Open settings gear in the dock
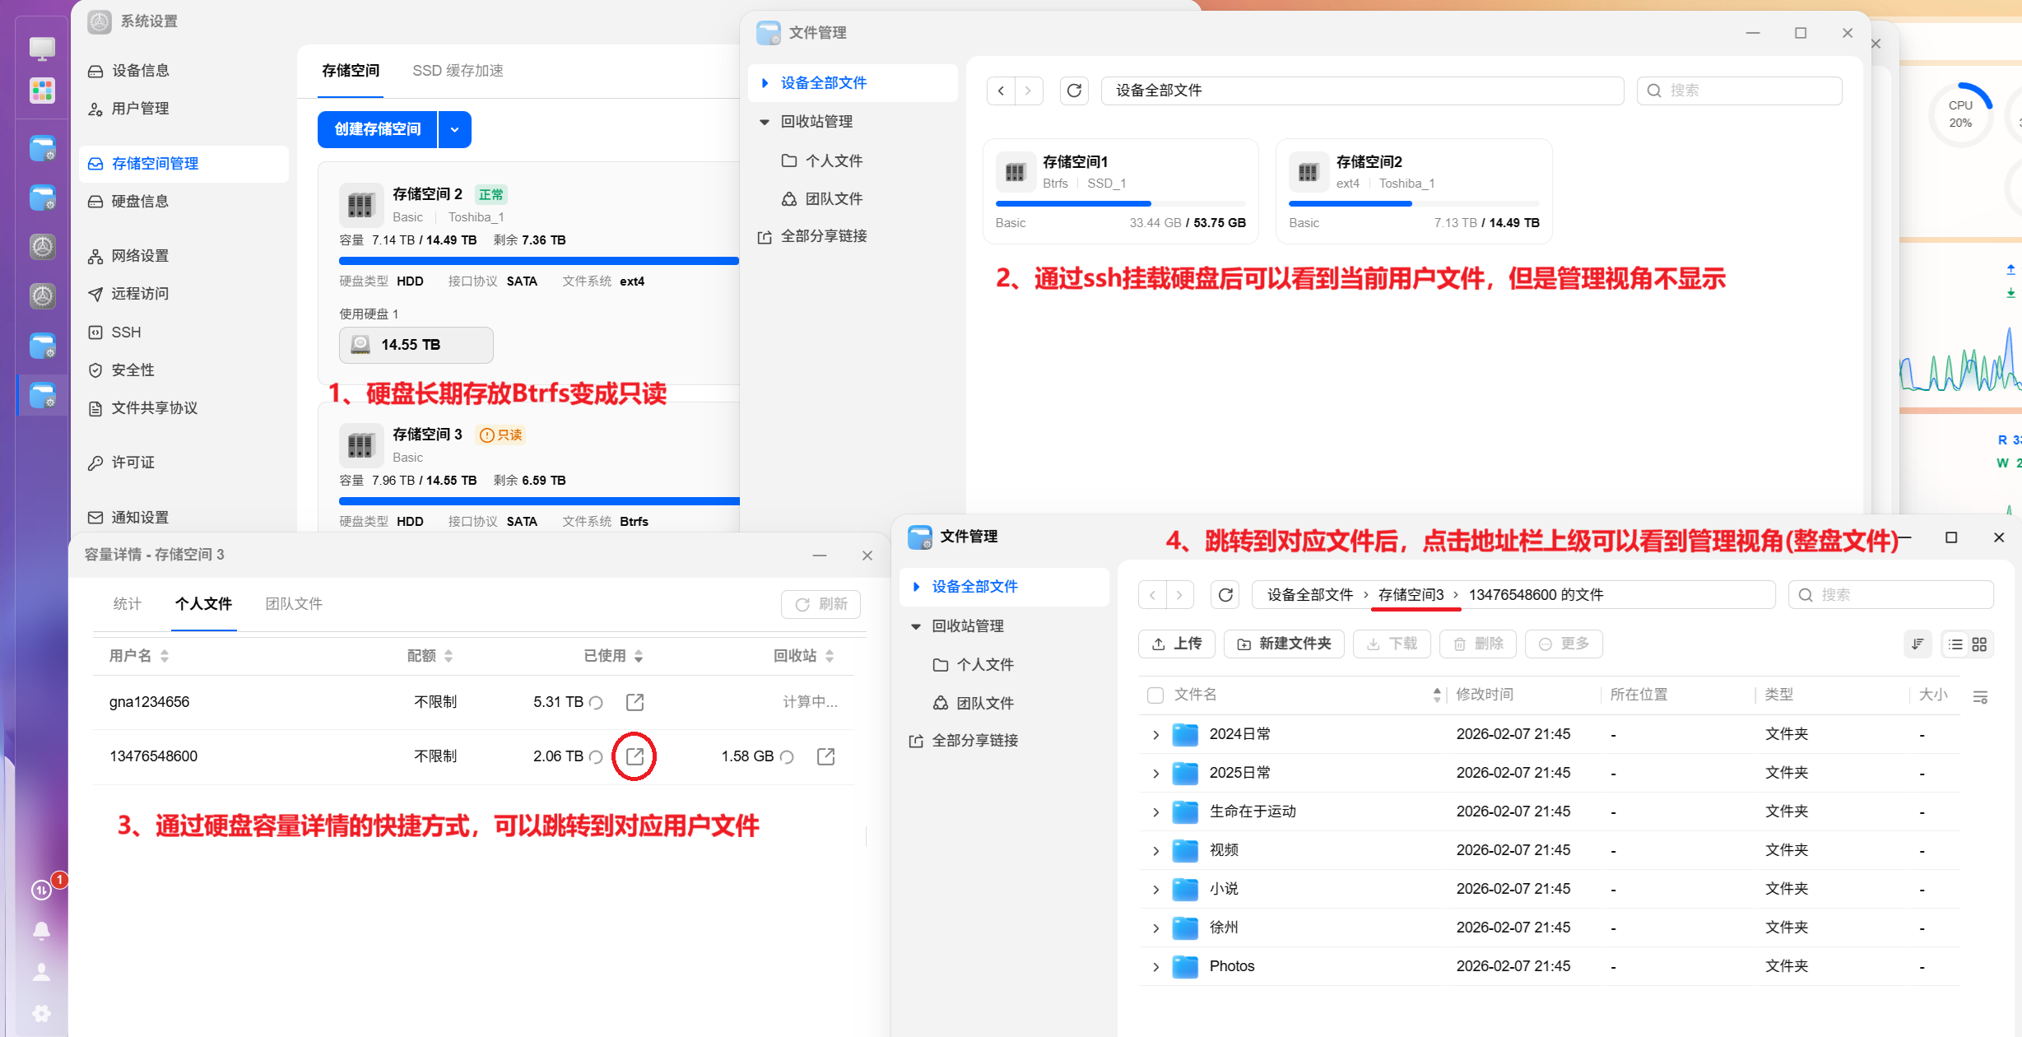 point(41,1014)
